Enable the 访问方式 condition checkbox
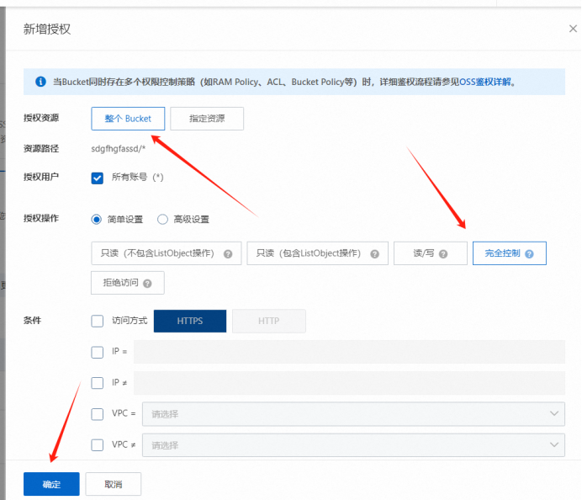The width and height of the screenshot is (582, 500). coord(98,321)
